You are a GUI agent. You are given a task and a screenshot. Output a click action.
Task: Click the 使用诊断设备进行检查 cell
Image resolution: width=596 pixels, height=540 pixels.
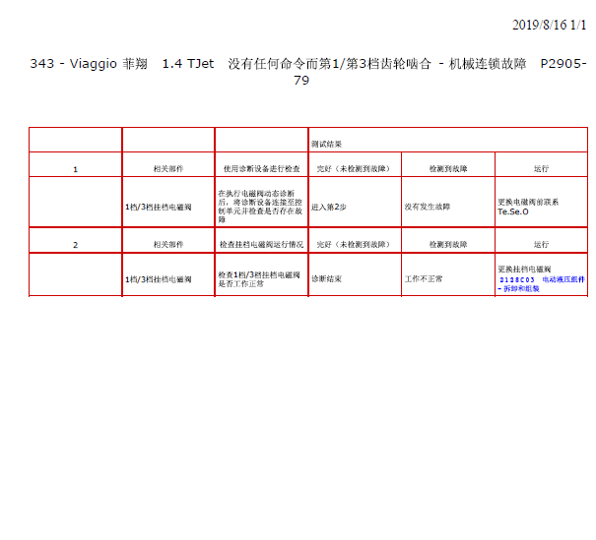pos(261,164)
